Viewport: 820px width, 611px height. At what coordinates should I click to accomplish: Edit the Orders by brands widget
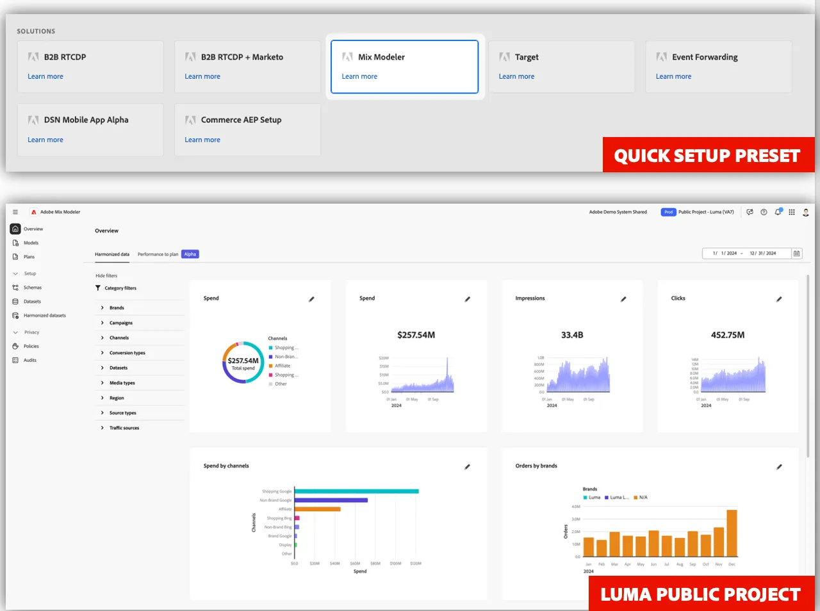click(779, 467)
